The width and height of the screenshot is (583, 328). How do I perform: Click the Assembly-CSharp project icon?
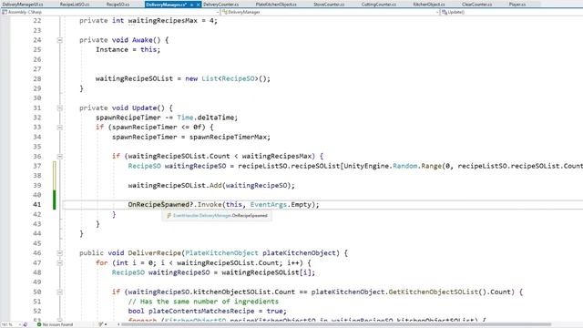click(x=5, y=12)
